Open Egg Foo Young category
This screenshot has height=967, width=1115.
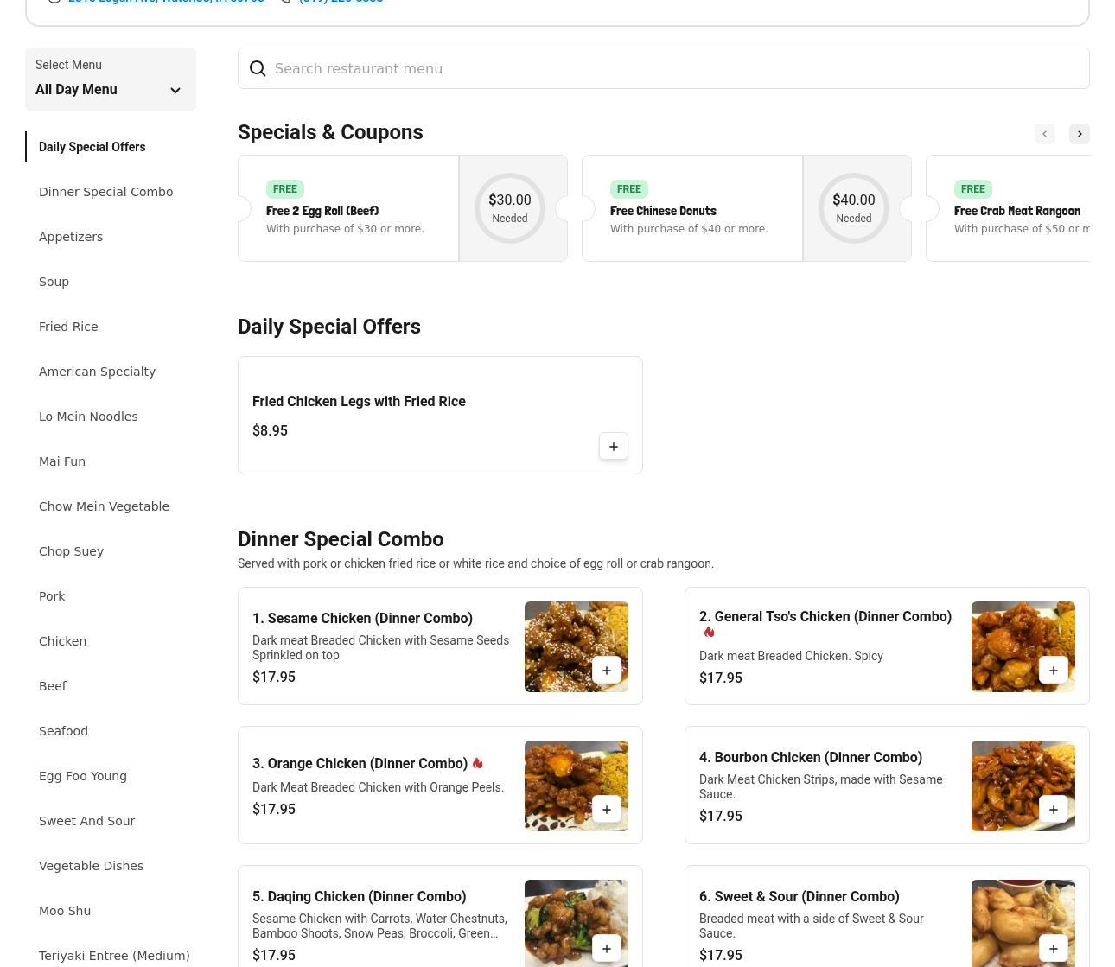click(x=83, y=776)
